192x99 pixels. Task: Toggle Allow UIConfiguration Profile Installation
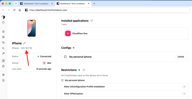tap(184, 87)
